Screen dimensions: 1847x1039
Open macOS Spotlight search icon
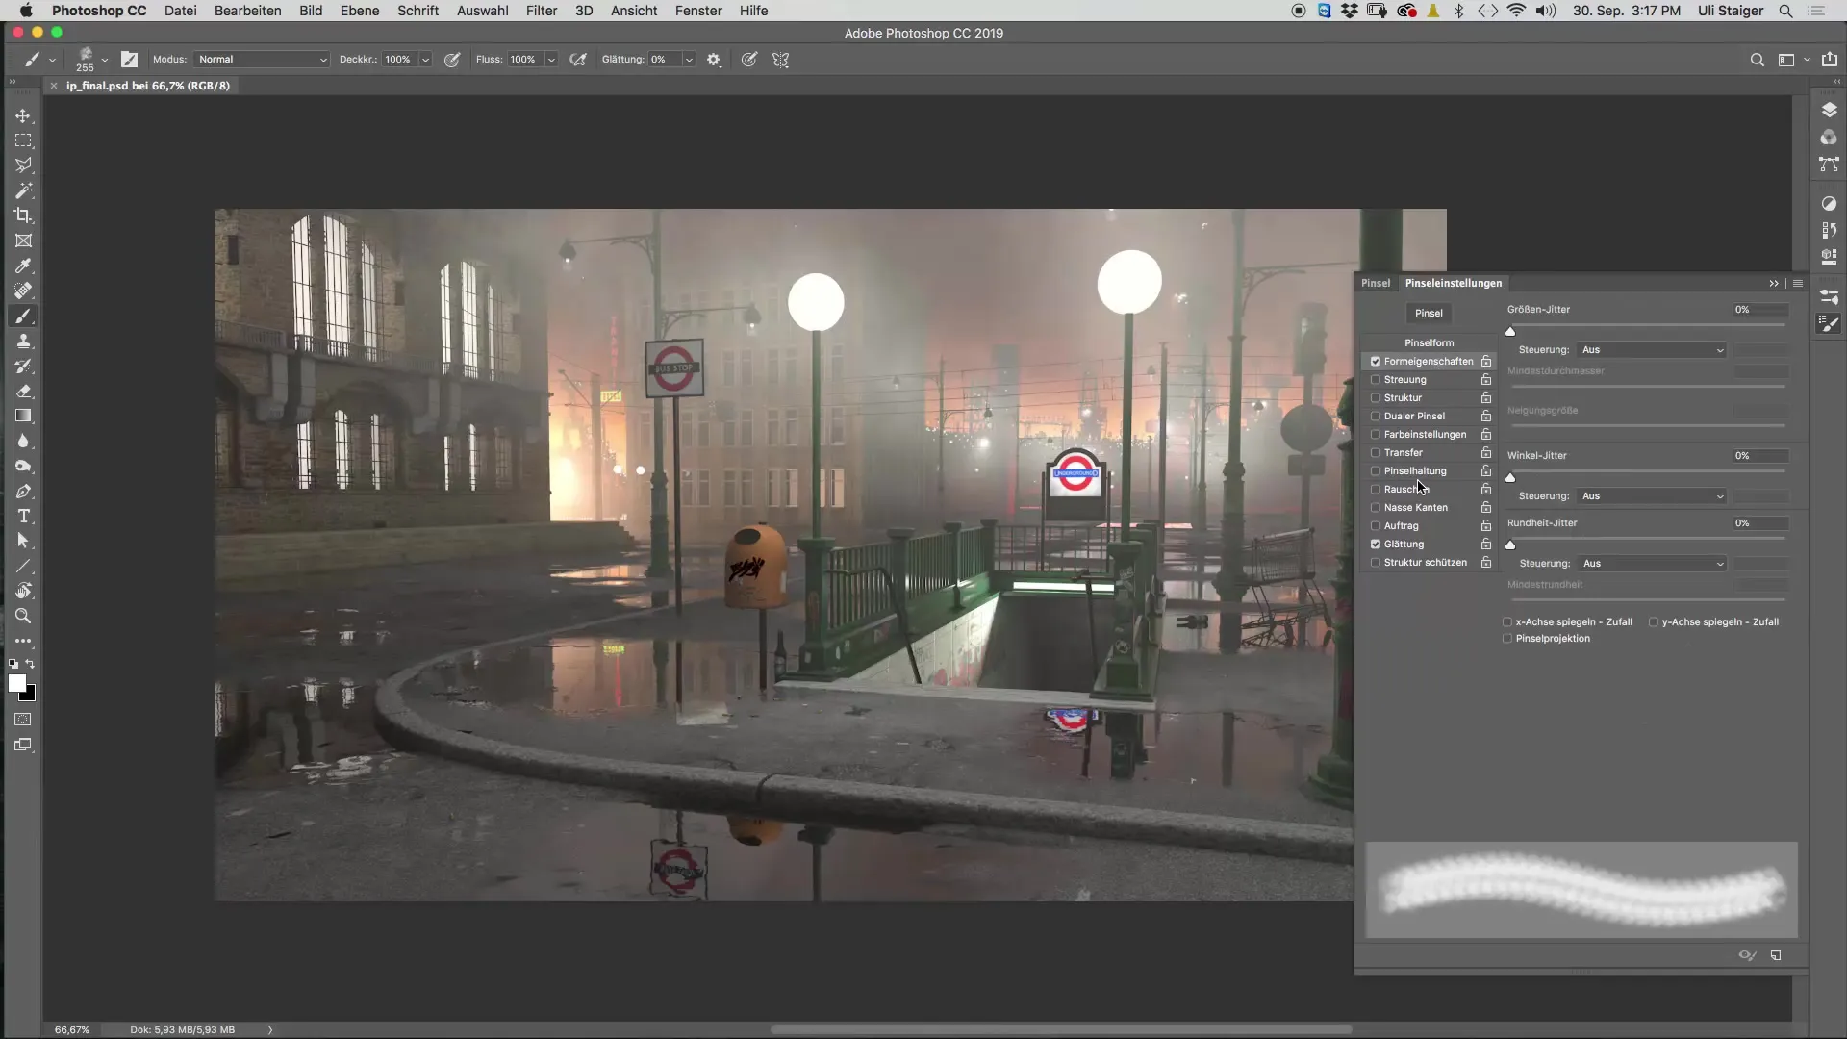(1785, 11)
